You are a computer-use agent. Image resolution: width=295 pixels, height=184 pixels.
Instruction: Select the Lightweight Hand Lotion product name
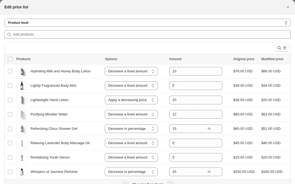[x=49, y=100]
